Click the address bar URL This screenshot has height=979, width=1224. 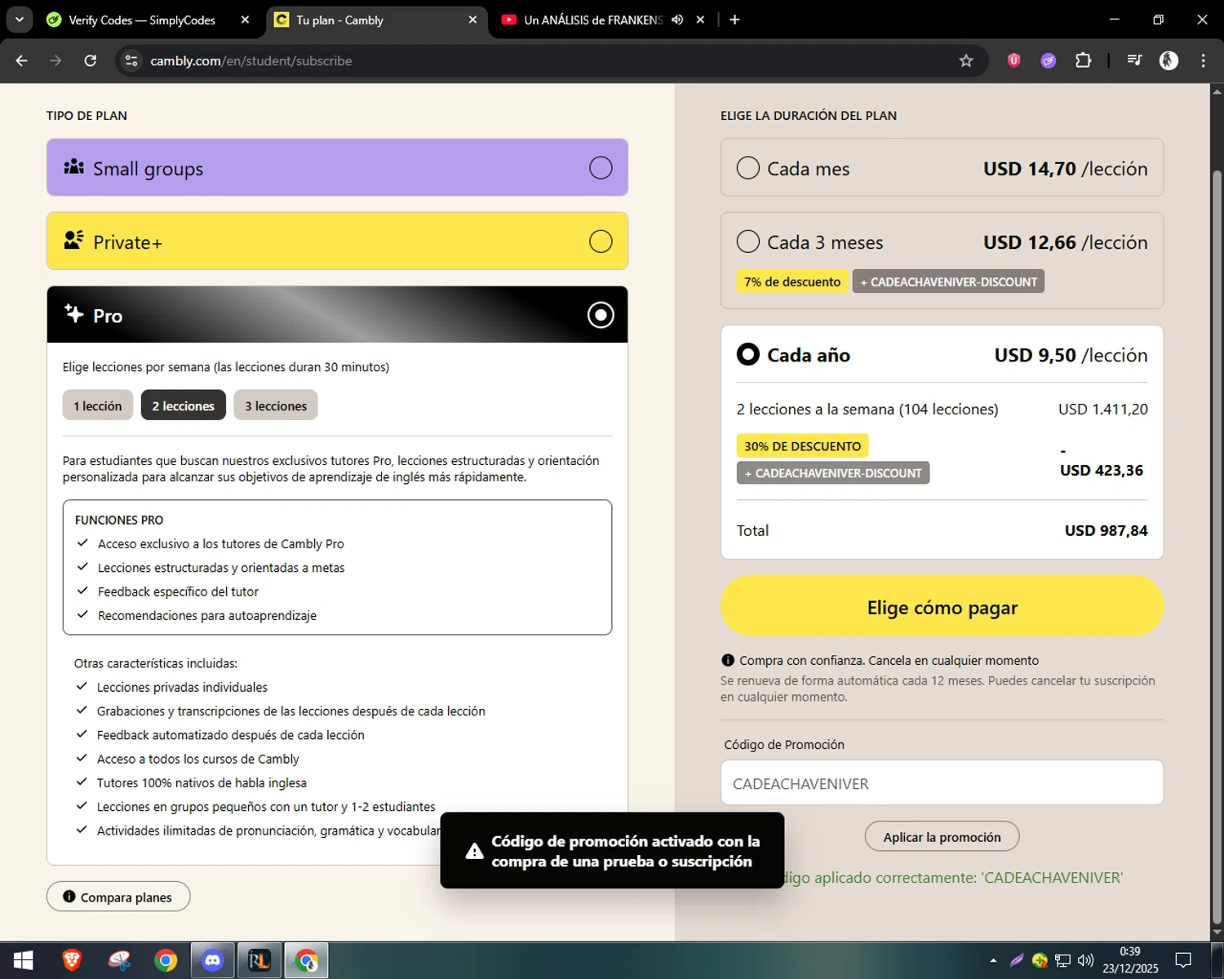point(251,60)
